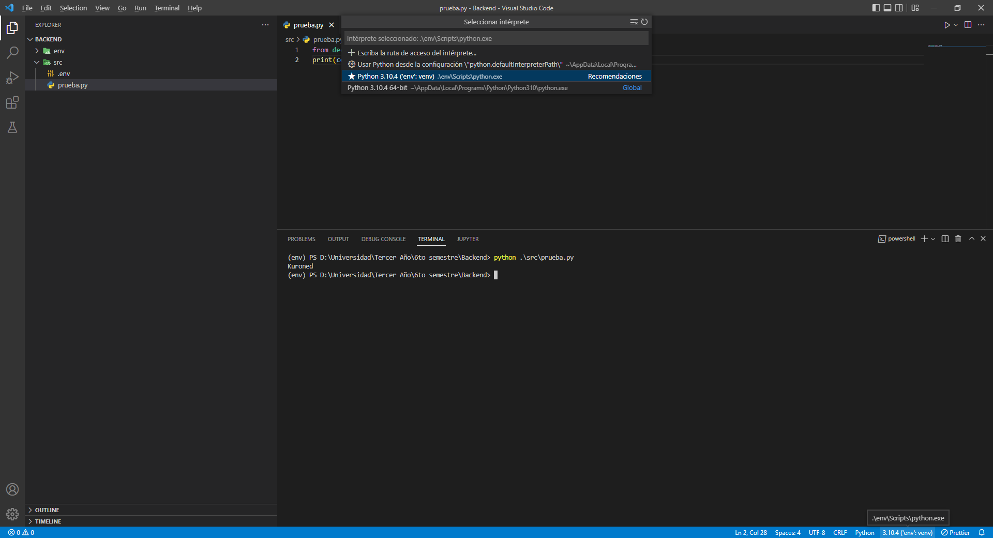Collapse the BACKEND workspace folder

click(x=151, y=39)
